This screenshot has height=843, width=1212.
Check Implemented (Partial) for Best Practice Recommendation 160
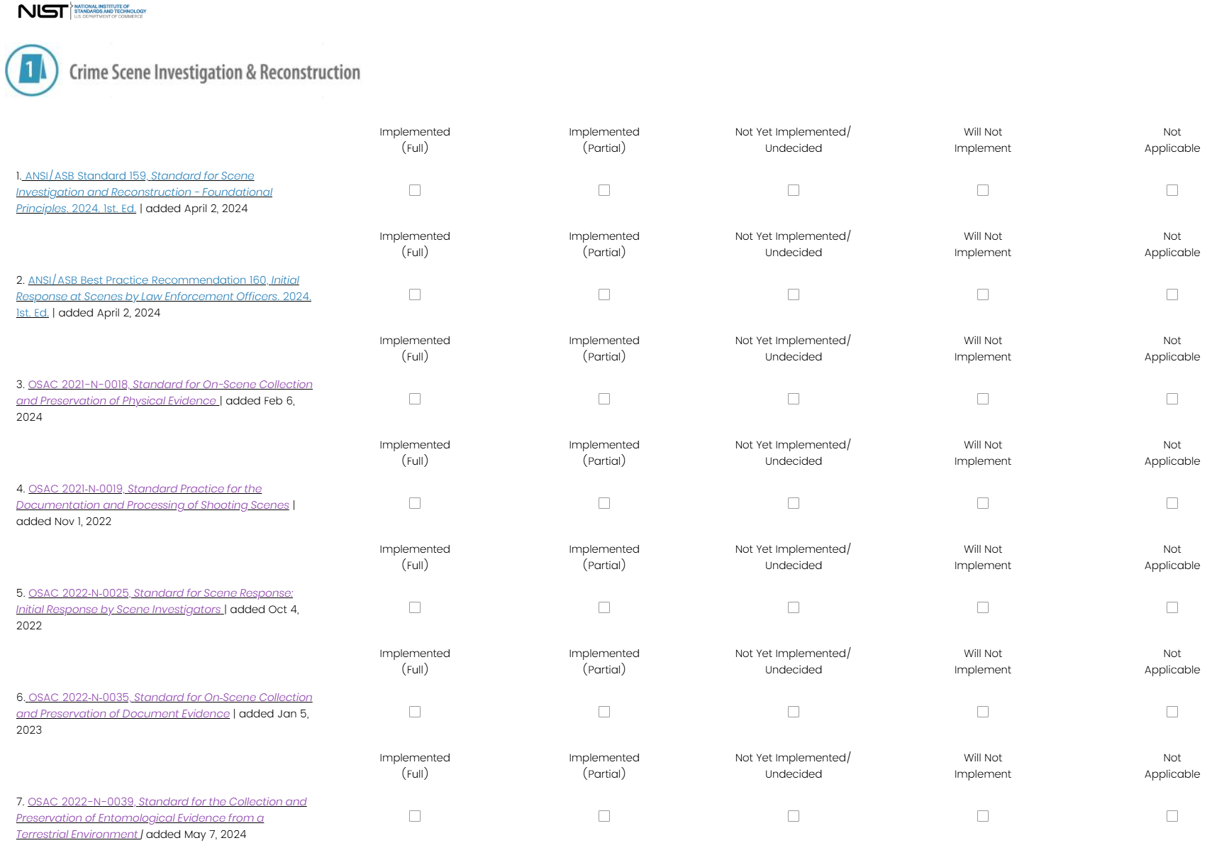coord(604,294)
